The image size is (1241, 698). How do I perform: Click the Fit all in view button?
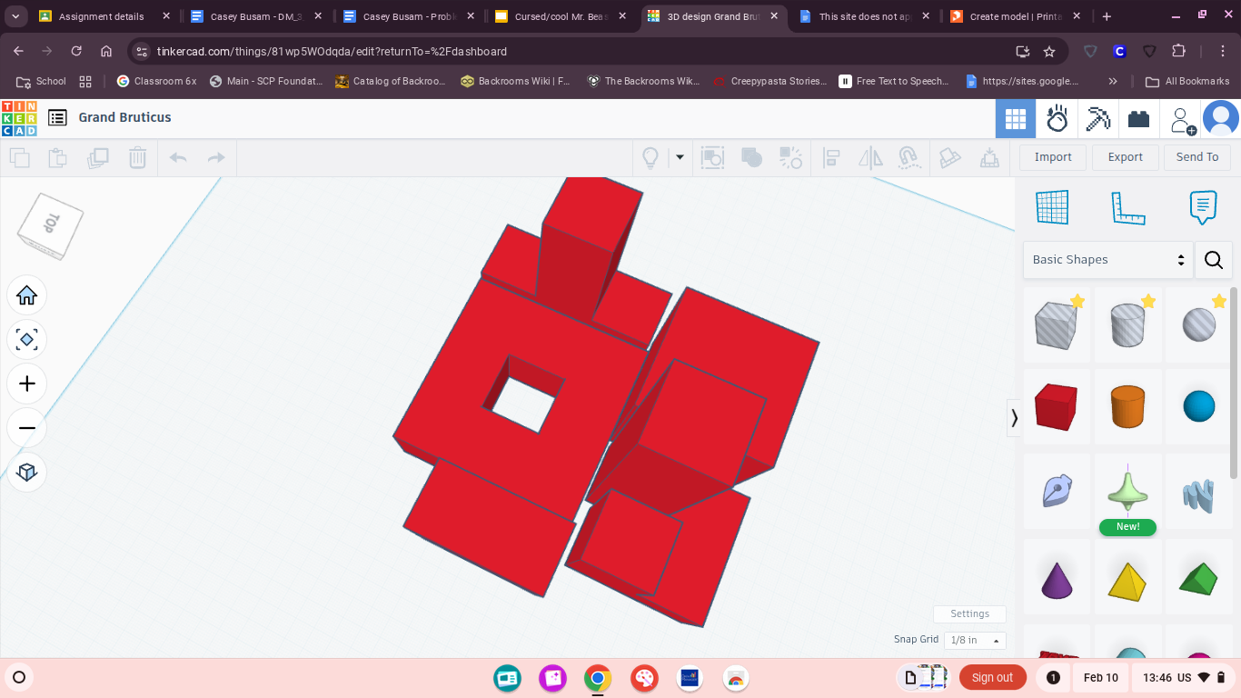pyautogui.click(x=26, y=340)
